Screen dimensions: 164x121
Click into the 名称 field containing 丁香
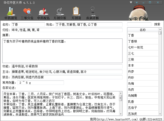pyautogui.click(x=28, y=24)
